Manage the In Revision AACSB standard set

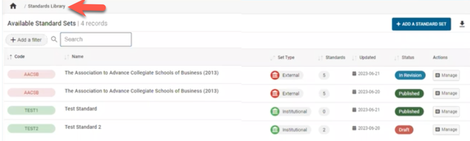click(446, 75)
